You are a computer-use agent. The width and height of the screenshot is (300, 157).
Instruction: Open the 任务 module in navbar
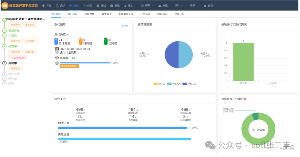coord(87,6)
